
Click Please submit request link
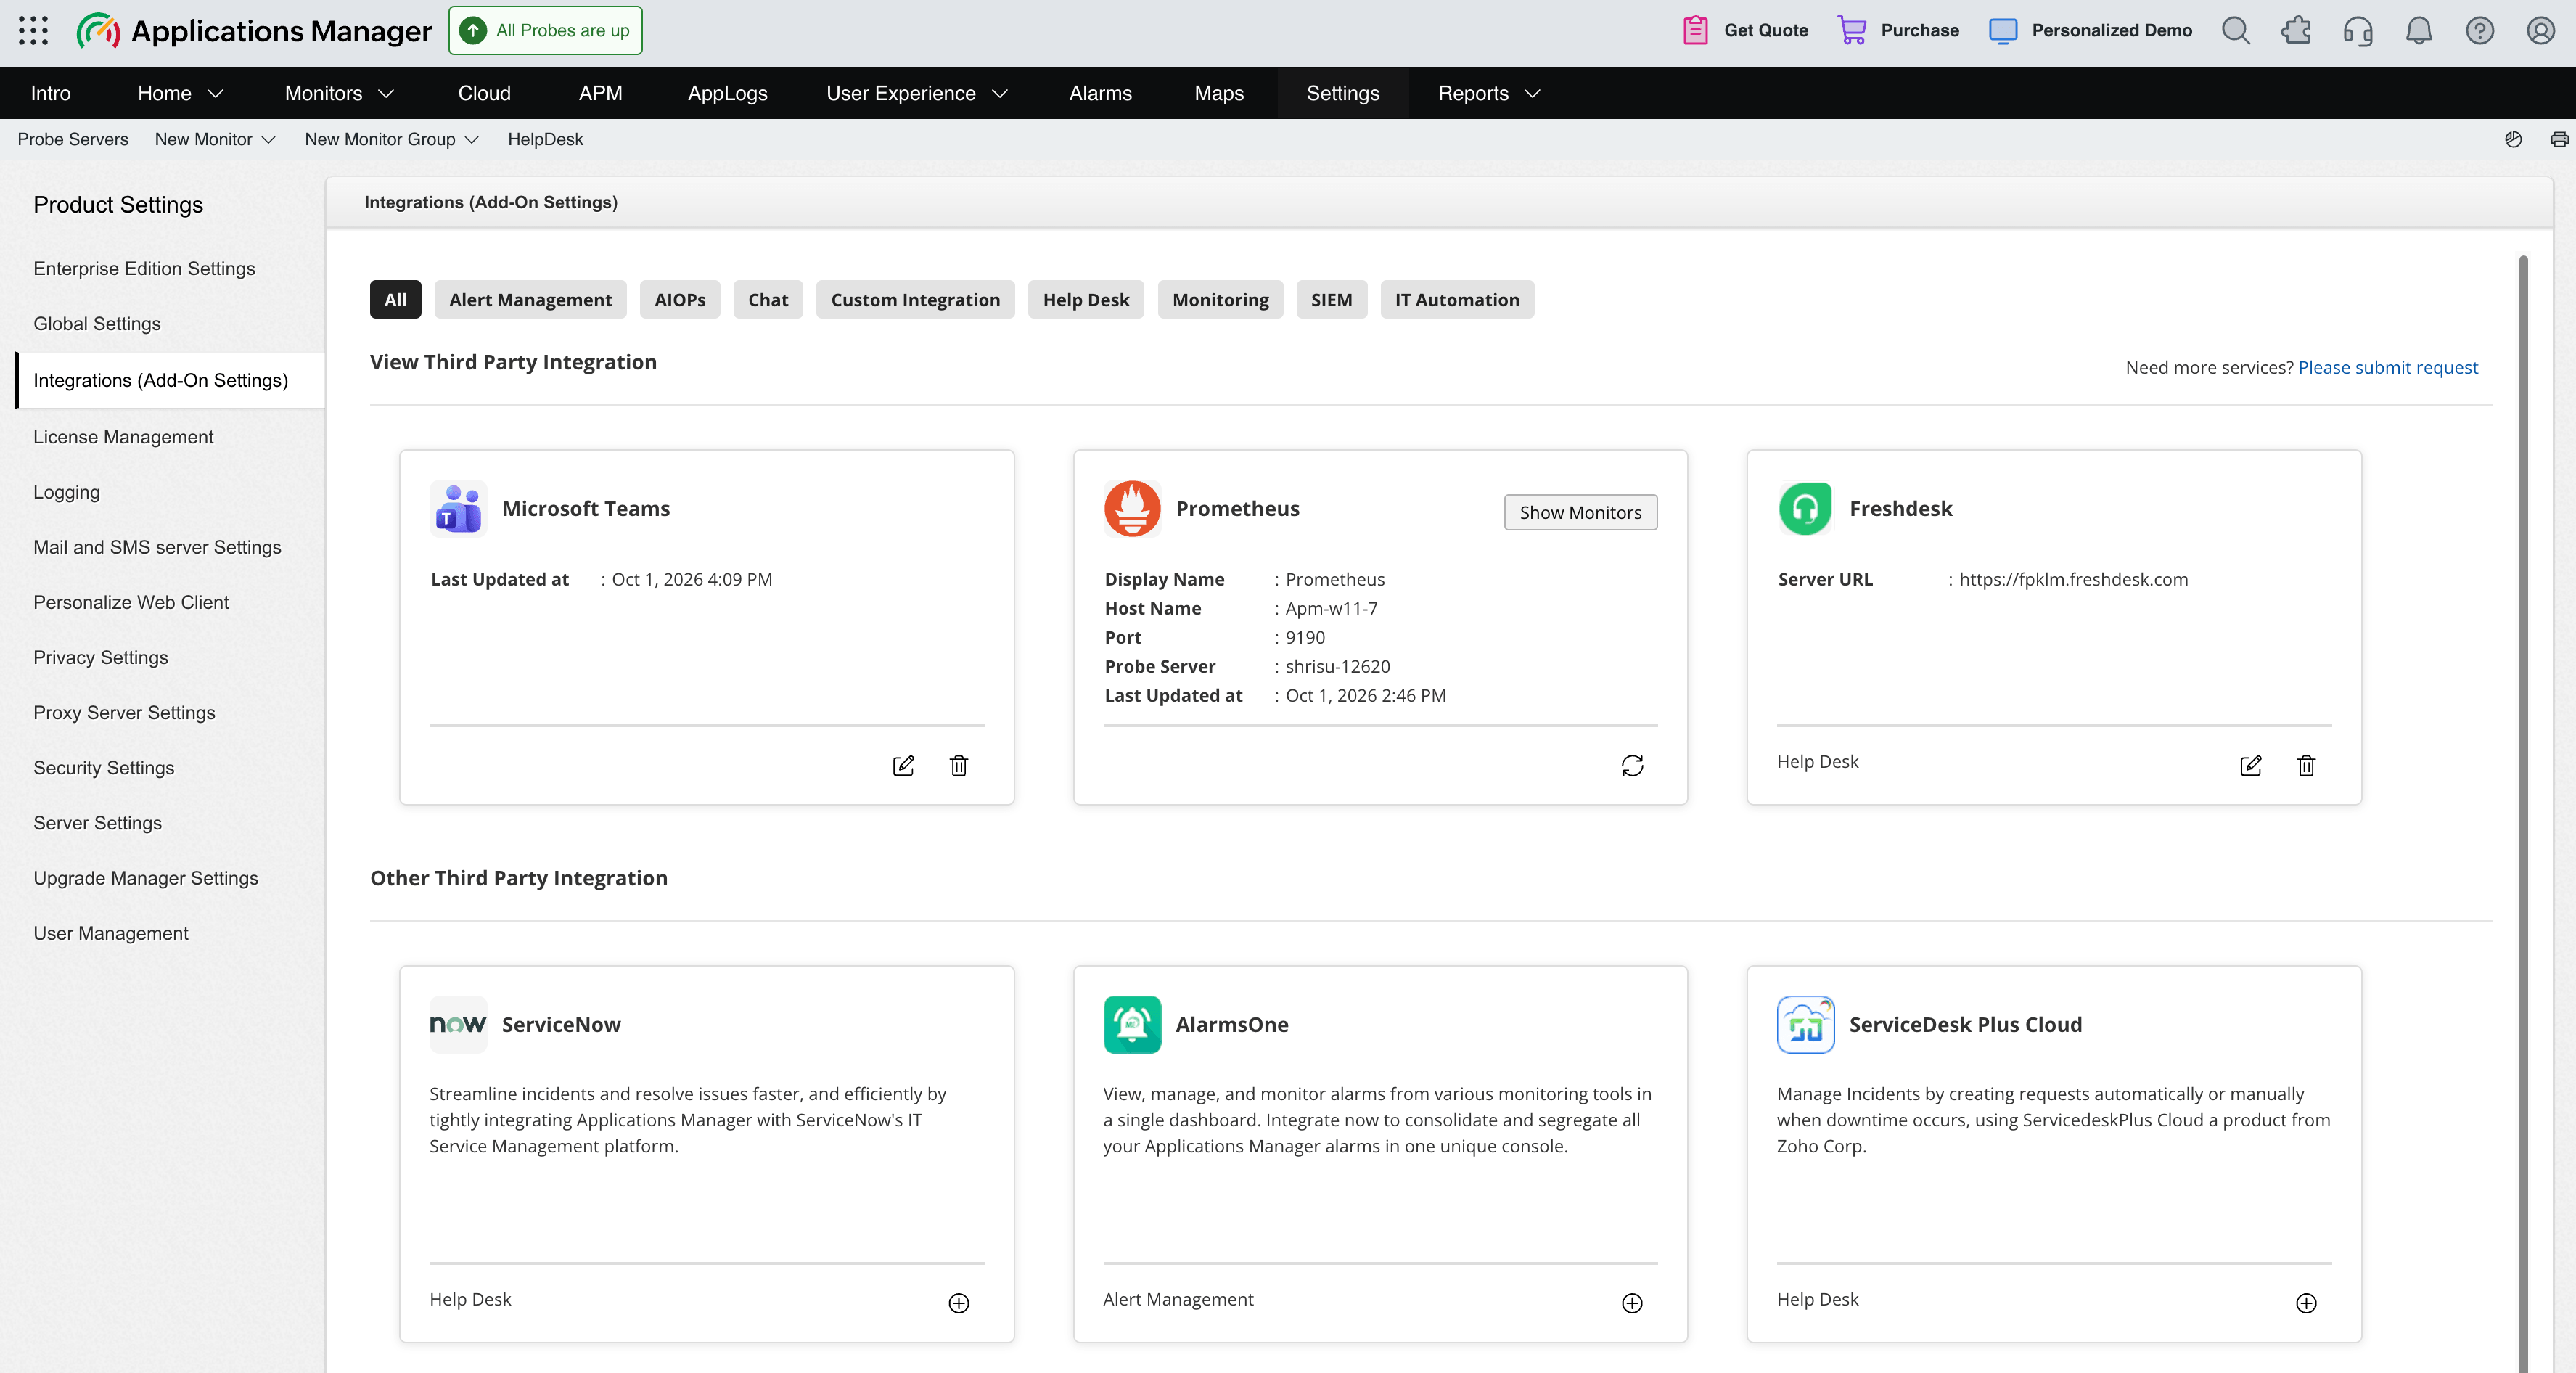click(x=2388, y=367)
